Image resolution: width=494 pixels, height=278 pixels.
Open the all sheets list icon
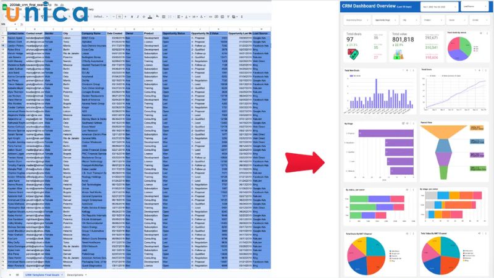[x=17, y=275]
